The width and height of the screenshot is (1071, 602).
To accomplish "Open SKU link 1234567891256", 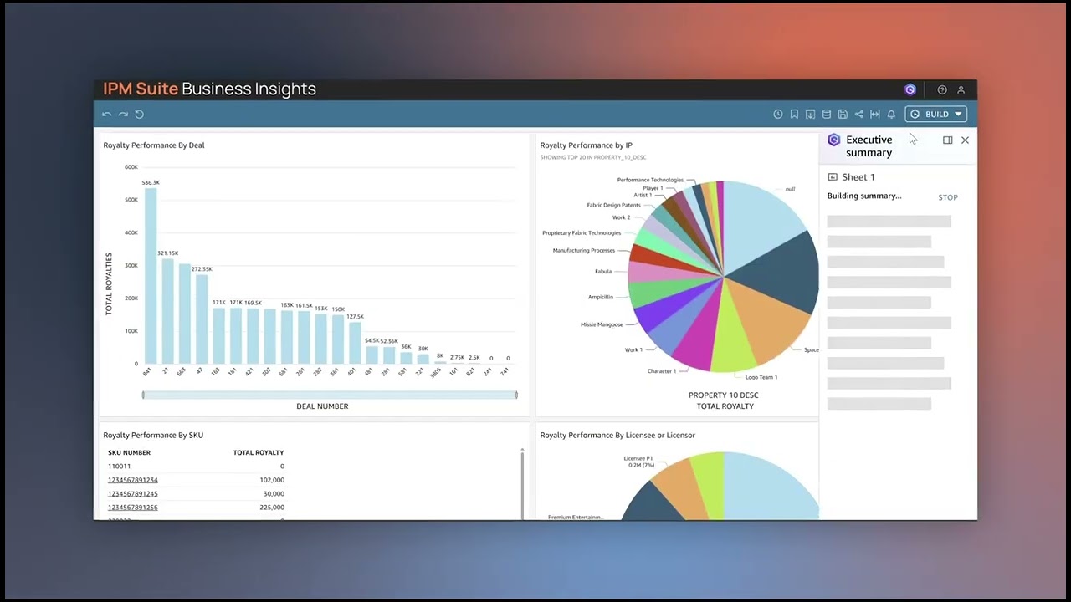I will pos(132,508).
